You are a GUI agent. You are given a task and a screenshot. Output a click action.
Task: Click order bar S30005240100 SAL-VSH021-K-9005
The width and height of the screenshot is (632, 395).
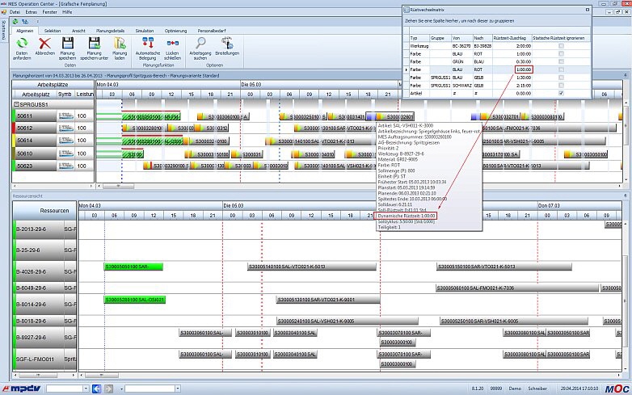(x=348, y=321)
